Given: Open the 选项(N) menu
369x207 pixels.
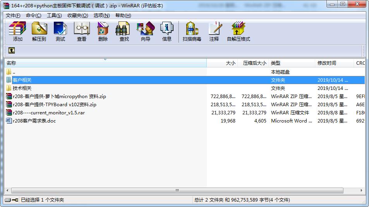Looking at the screenshot, I should [102, 15].
